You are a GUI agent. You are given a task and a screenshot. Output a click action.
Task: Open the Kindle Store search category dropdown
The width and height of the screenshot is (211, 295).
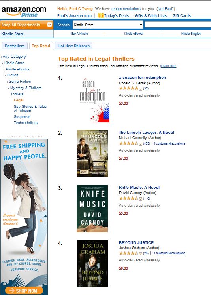[x=108, y=25]
